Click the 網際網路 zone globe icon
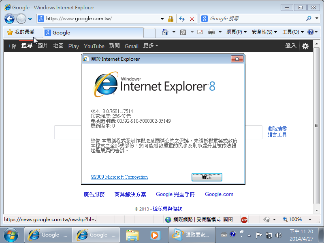 tap(168, 220)
